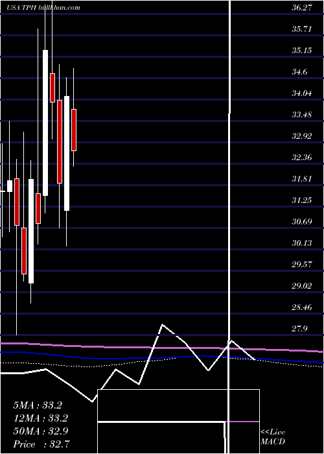The height and width of the screenshot is (454, 324).
Task: Click the '50MA : 32.9' indicator value
Action: tap(40, 431)
